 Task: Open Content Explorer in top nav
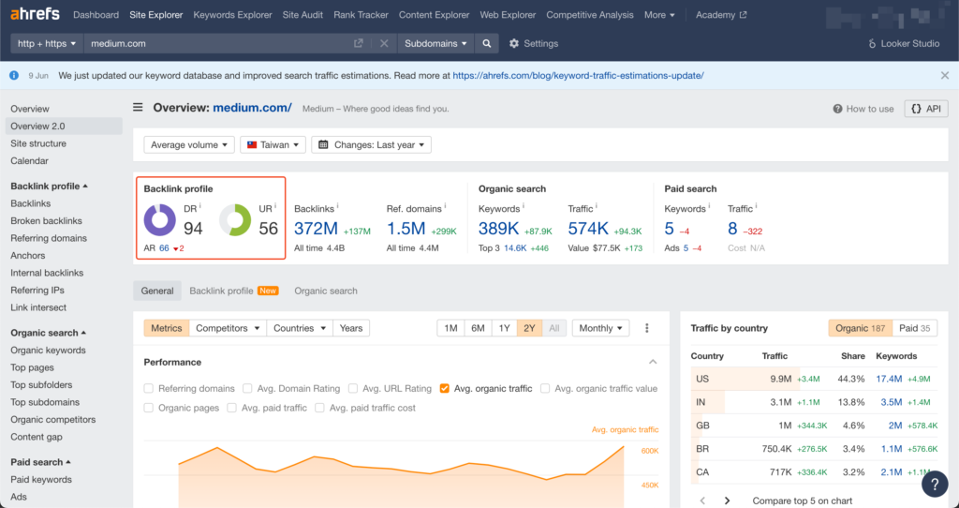click(435, 15)
